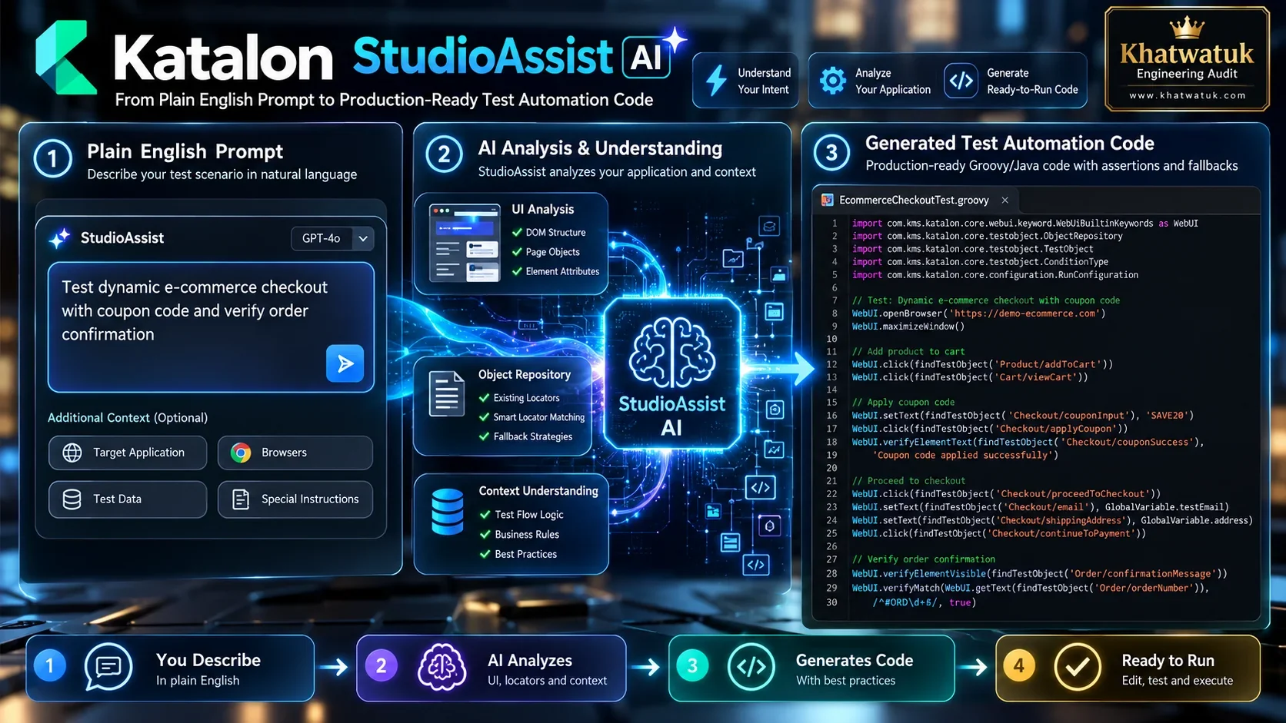The width and height of the screenshot is (1286, 723).
Task: Click the document icon in Special Instructions
Action: point(241,499)
